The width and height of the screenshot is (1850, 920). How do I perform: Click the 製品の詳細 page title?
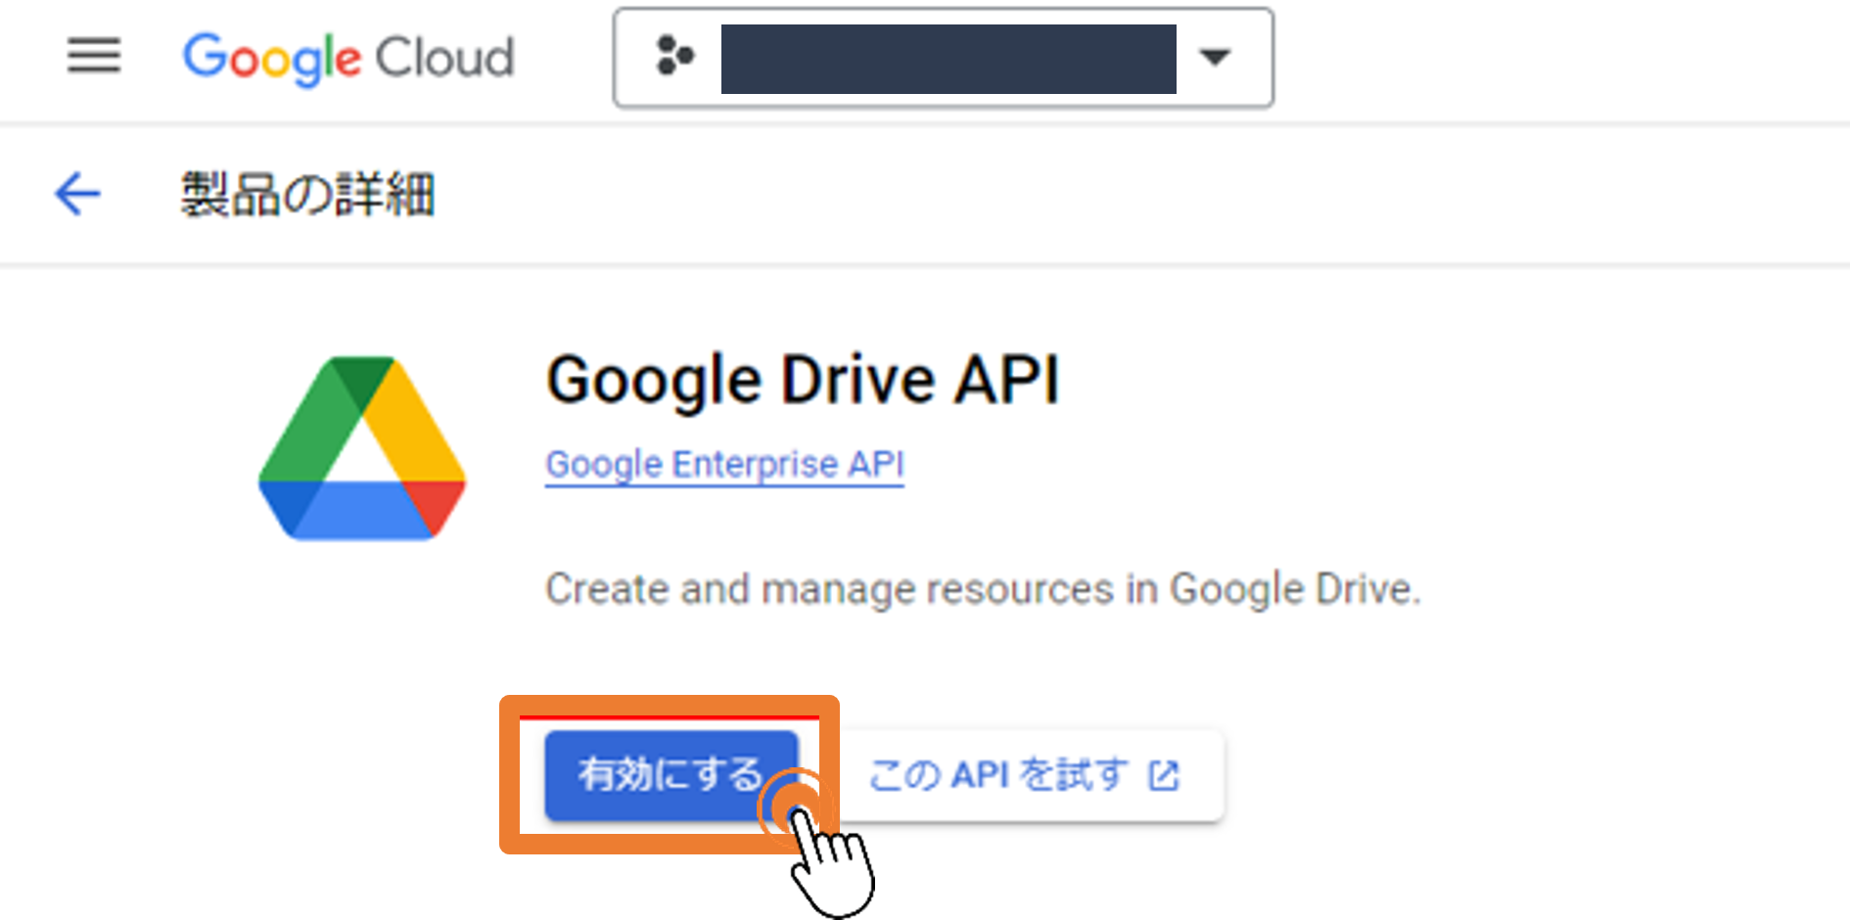point(307,194)
